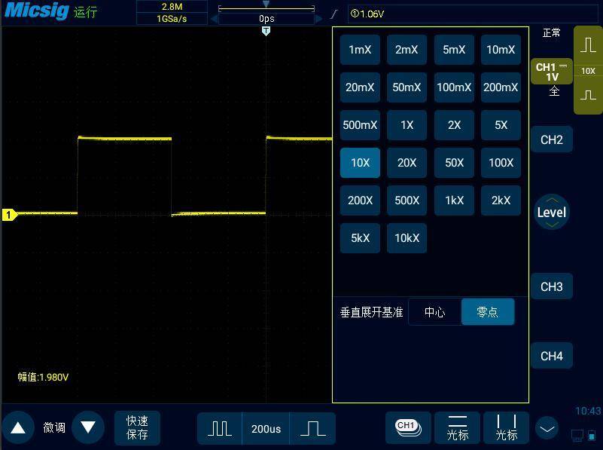Click the 0ps horizontal delay value
Viewport: 603px width, 450px height.
266,19
